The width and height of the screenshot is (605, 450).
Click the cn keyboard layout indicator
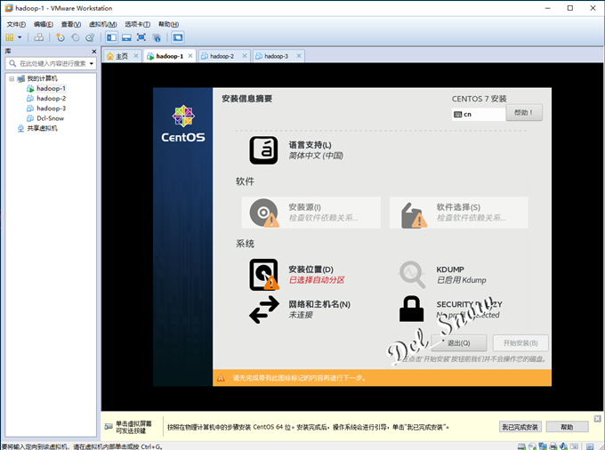pyautogui.click(x=478, y=114)
